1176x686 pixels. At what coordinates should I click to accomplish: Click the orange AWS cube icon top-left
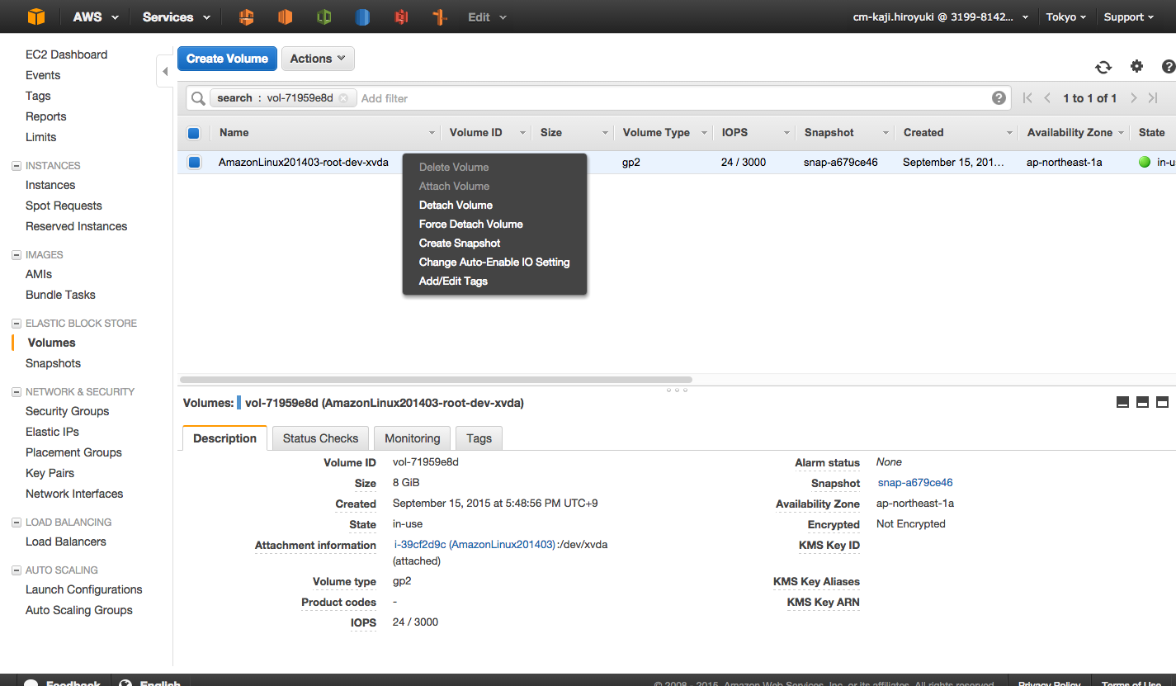[x=35, y=17]
